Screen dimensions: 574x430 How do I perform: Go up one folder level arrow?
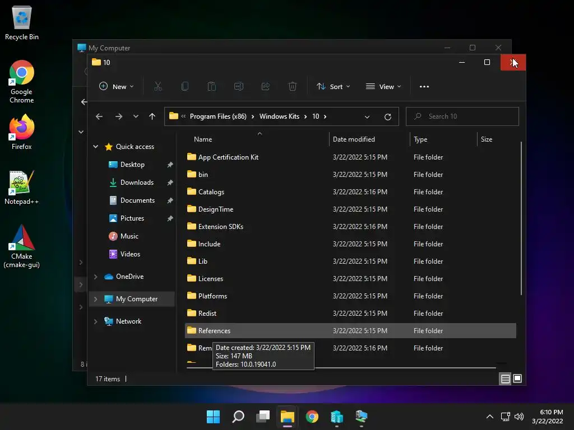(152, 116)
